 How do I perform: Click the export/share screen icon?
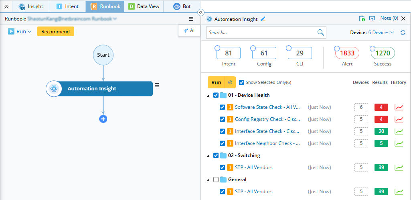point(372,18)
